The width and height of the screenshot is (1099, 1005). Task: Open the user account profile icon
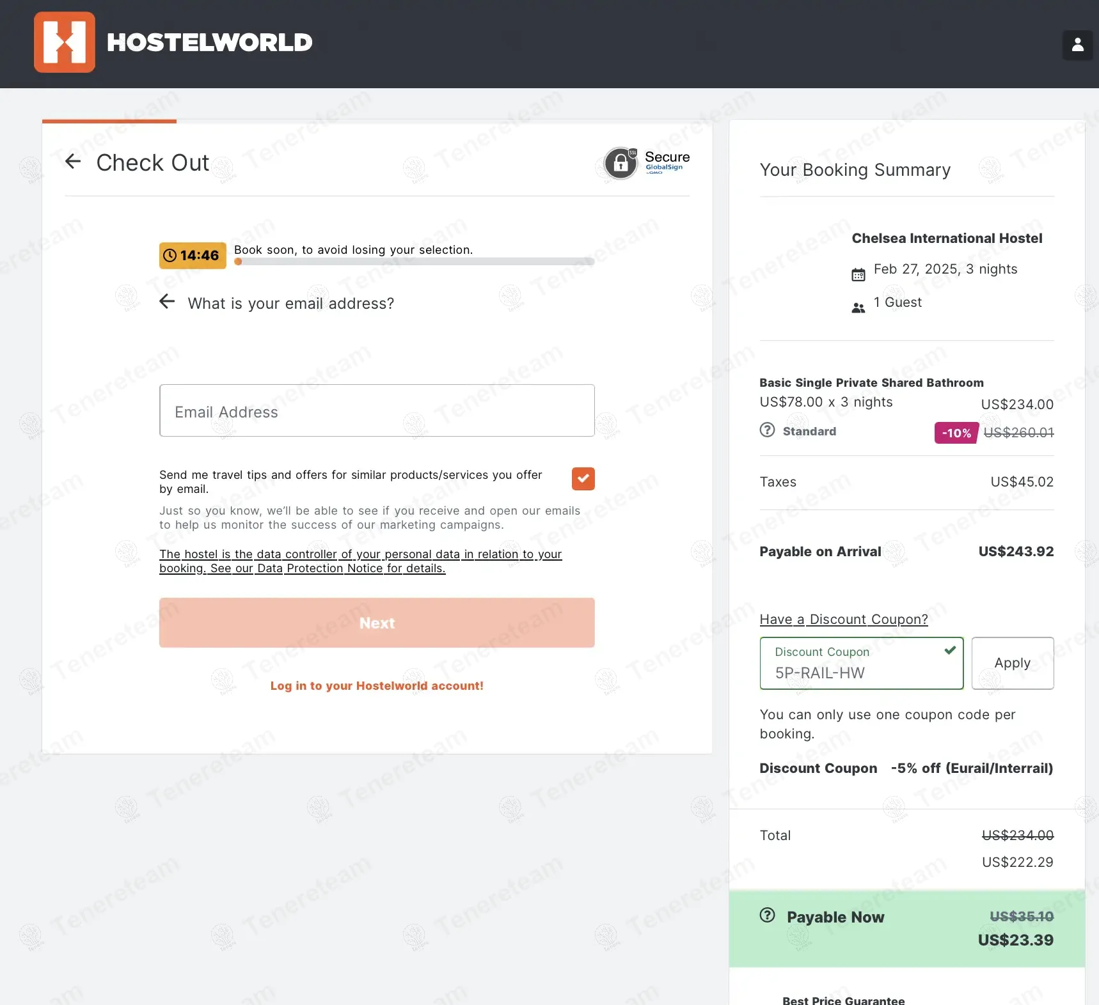click(x=1077, y=45)
